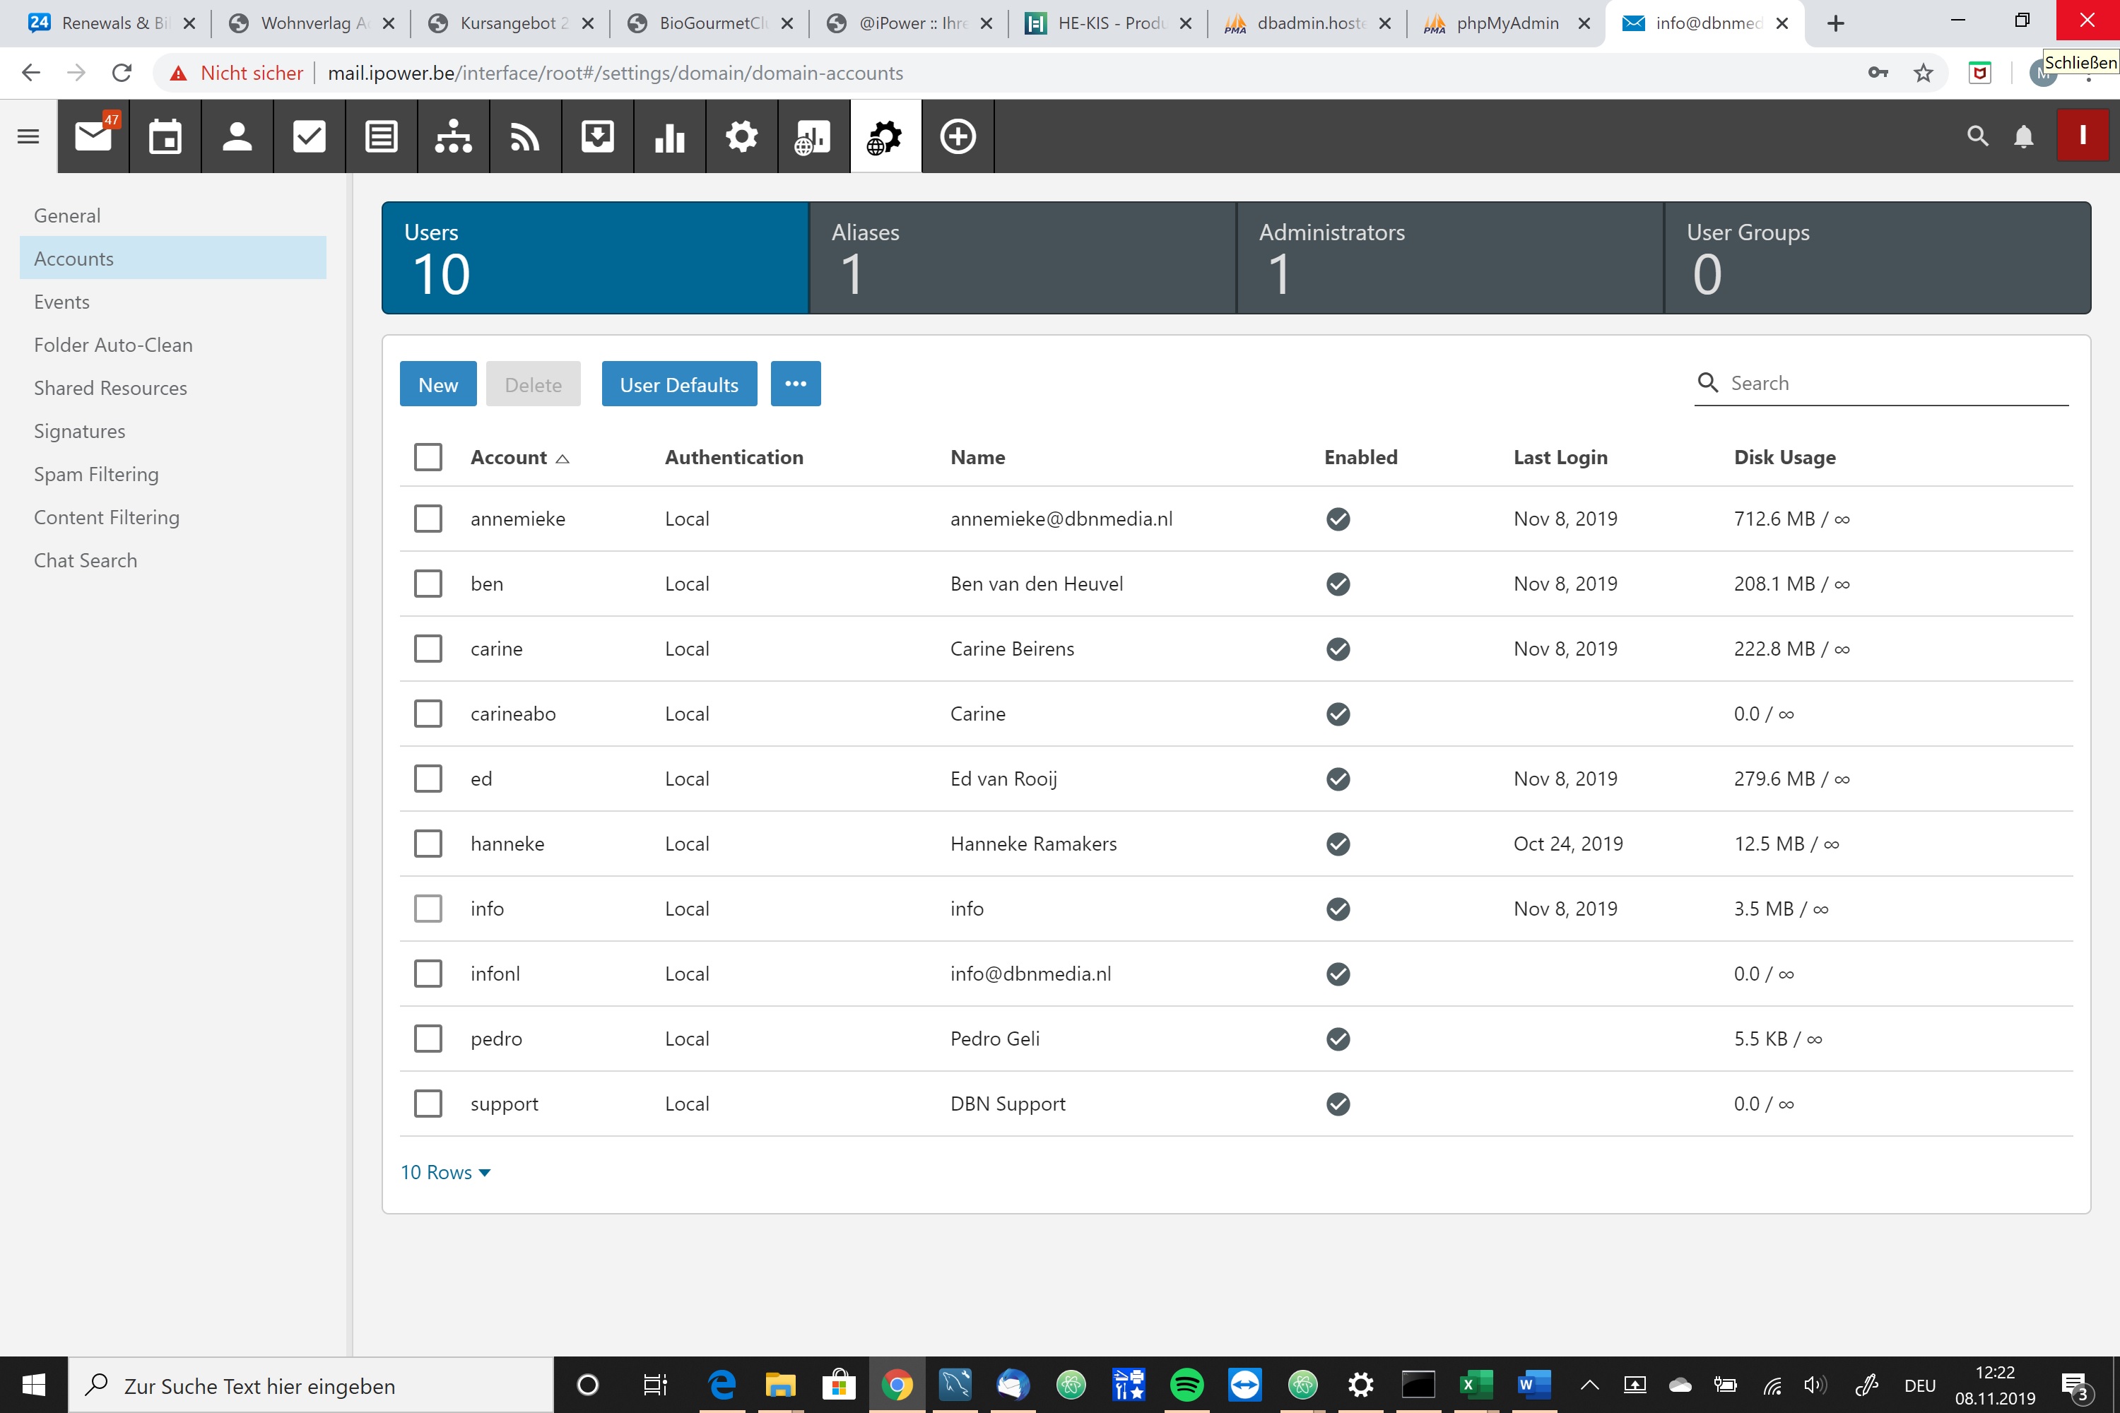Image resolution: width=2120 pixels, height=1413 pixels.
Task: Check the box for annemieke account
Action: [428, 519]
